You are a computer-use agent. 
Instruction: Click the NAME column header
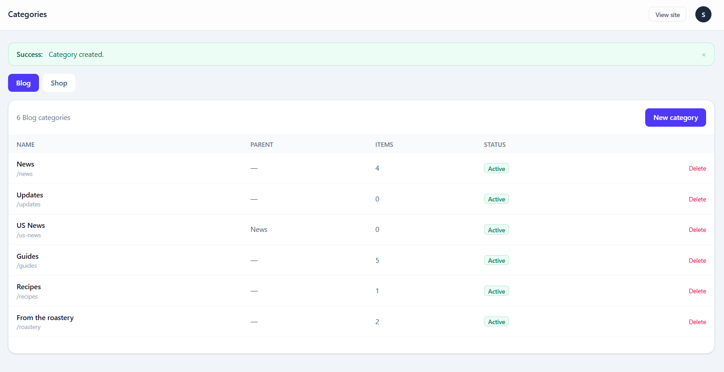[26, 145]
